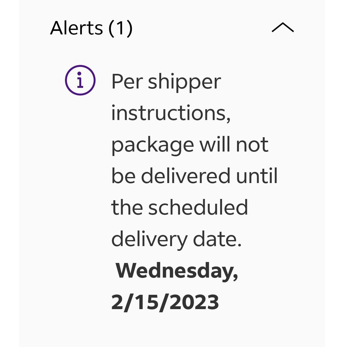Click the word until in the alert
The height and width of the screenshot is (347, 344).
[256, 176]
